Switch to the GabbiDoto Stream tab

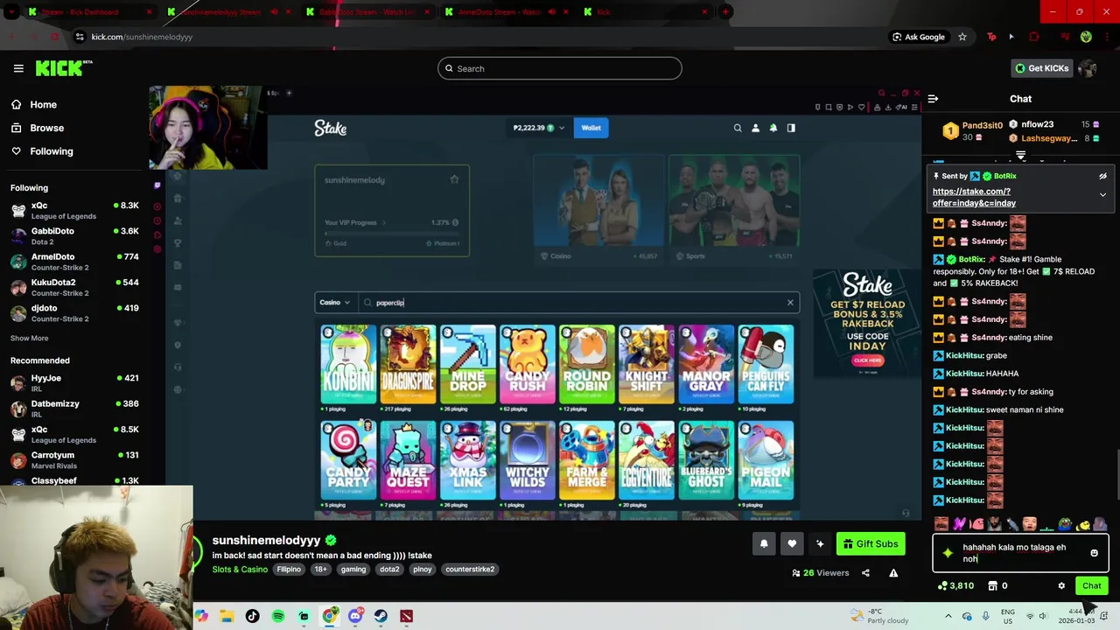coord(367,12)
